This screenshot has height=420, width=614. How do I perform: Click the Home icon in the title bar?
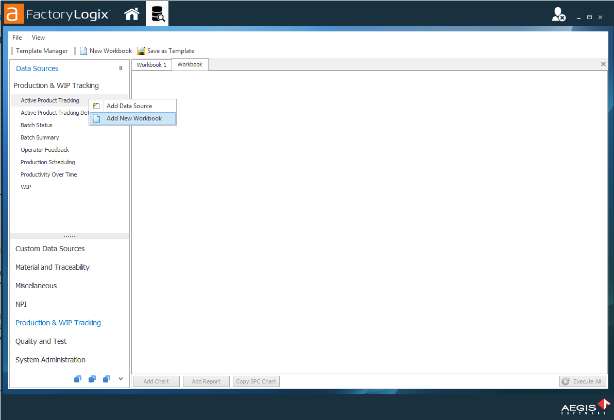point(132,14)
